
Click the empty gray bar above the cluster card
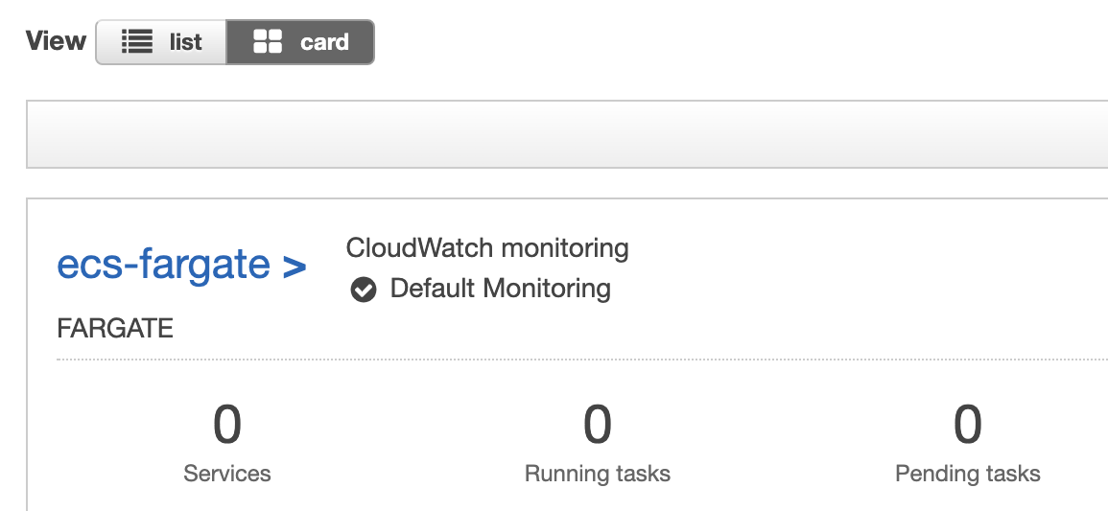tap(566, 134)
